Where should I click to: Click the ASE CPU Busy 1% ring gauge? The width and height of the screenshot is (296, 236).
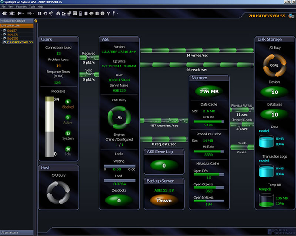pos(119,118)
